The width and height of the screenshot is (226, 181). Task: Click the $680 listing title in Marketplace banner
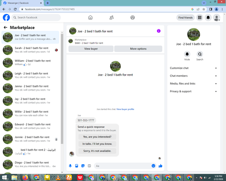click(89, 43)
